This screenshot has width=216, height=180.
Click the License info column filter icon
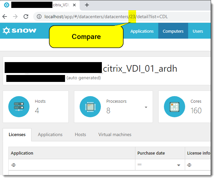(x=189, y=165)
